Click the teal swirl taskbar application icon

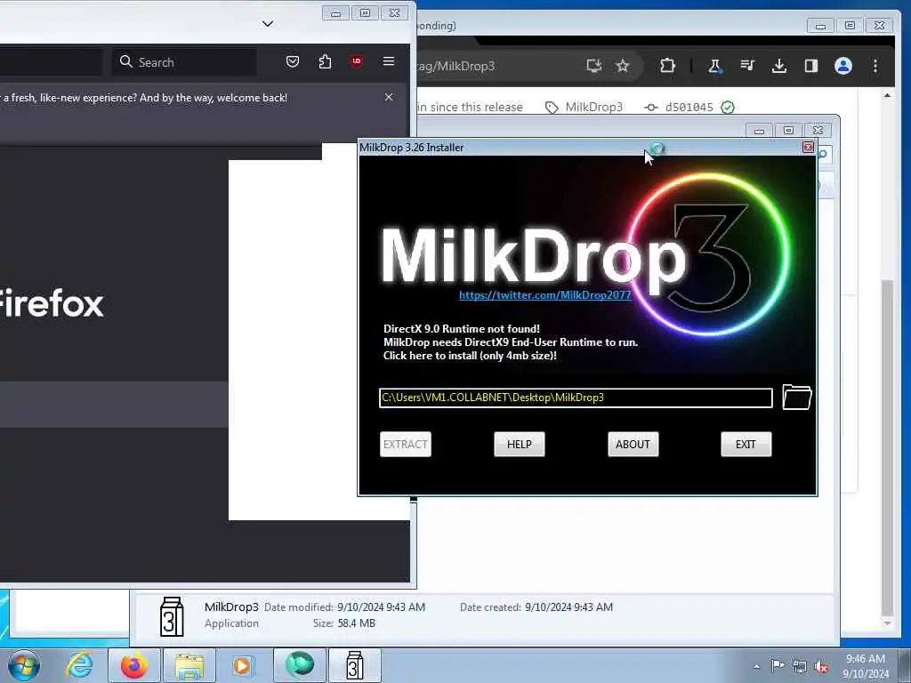coord(300,665)
